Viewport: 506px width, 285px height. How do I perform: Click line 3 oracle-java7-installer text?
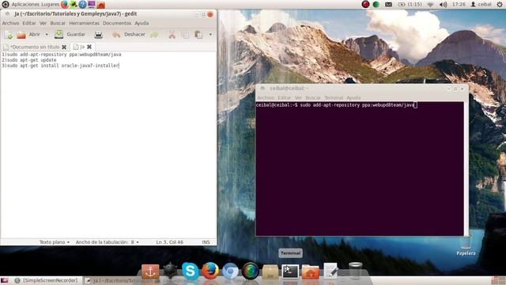tap(60, 66)
